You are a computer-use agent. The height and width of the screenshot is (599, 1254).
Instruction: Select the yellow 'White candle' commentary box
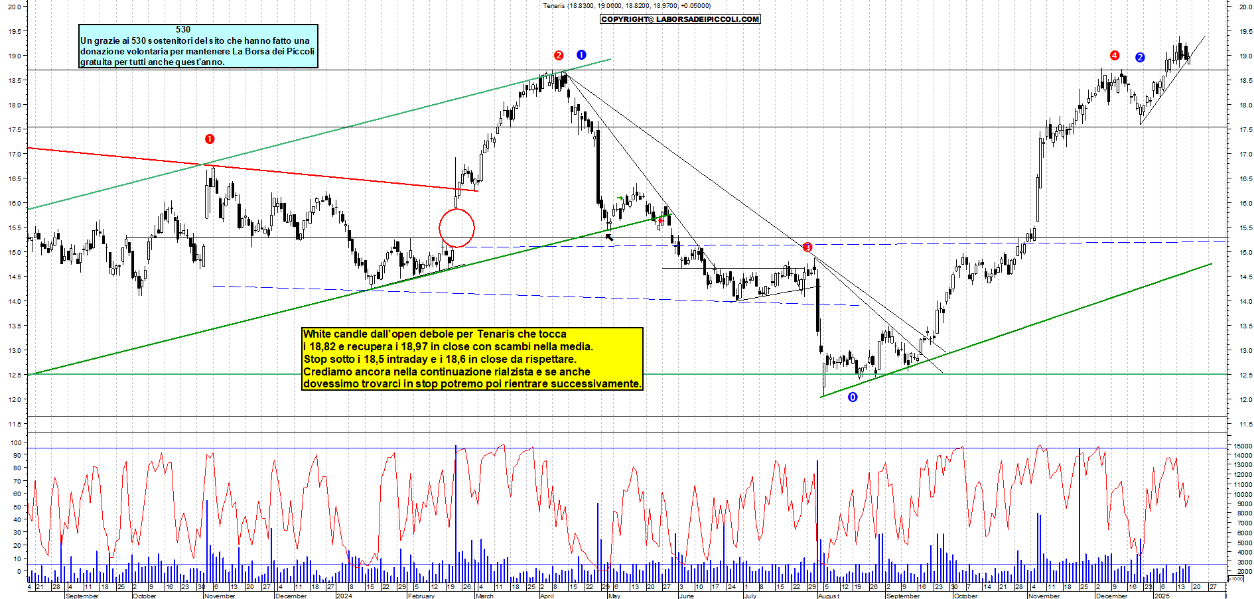(472, 359)
